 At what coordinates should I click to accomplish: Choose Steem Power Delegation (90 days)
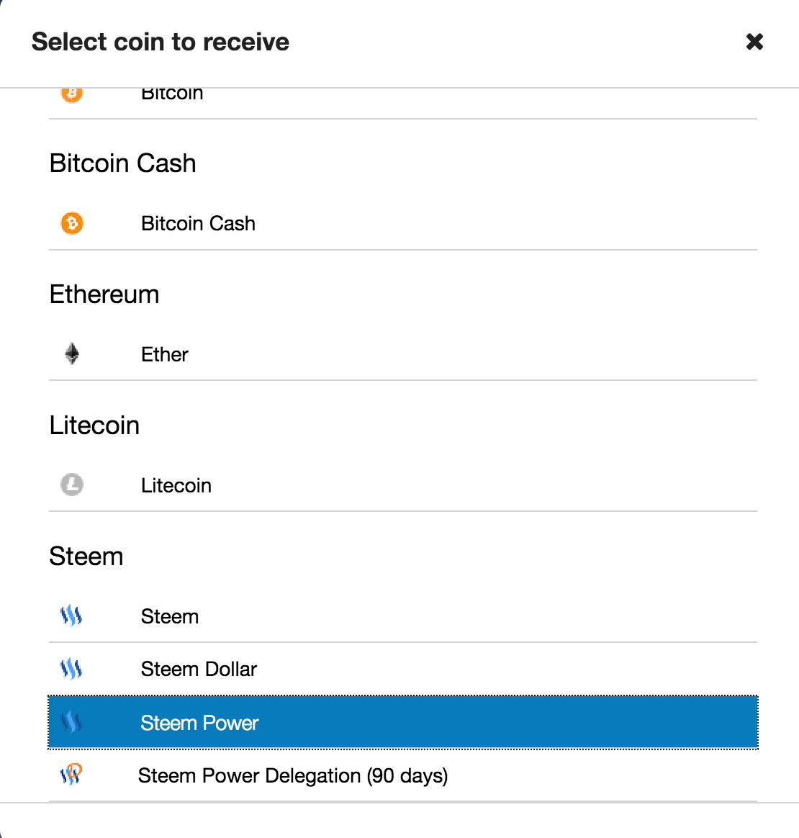[x=293, y=775]
